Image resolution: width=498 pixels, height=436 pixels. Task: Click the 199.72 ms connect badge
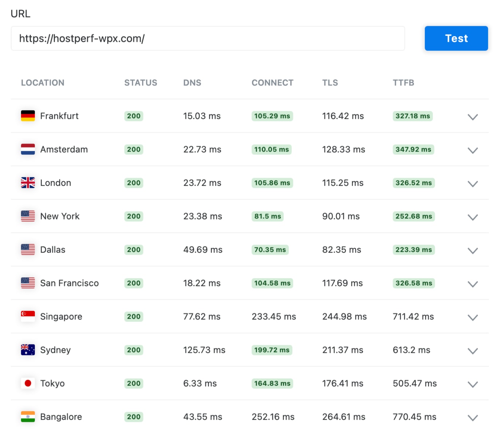pos(272,350)
